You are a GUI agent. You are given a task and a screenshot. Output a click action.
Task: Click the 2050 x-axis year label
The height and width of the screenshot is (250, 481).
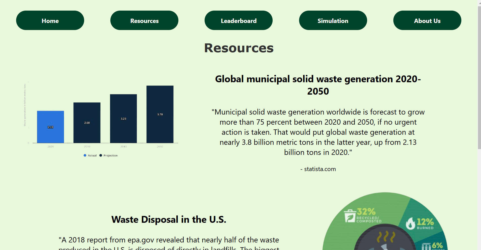coord(160,147)
